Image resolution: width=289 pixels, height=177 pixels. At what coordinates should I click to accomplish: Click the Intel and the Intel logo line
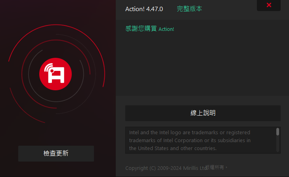[189, 132]
